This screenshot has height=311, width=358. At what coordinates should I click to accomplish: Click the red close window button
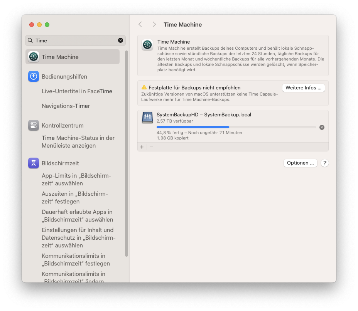(32, 25)
